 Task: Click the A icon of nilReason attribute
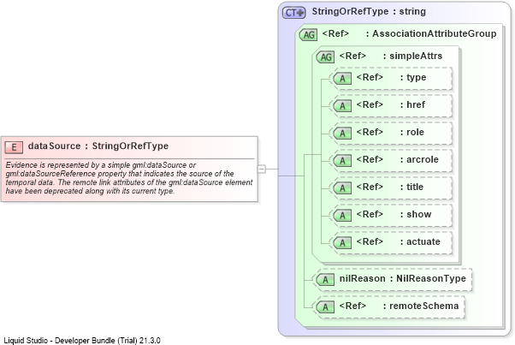325,279
